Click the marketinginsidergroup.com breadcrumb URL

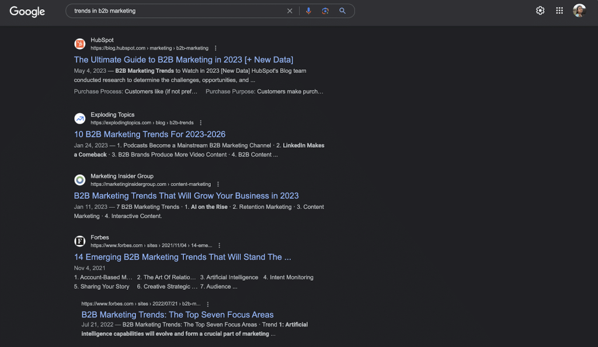151,184
